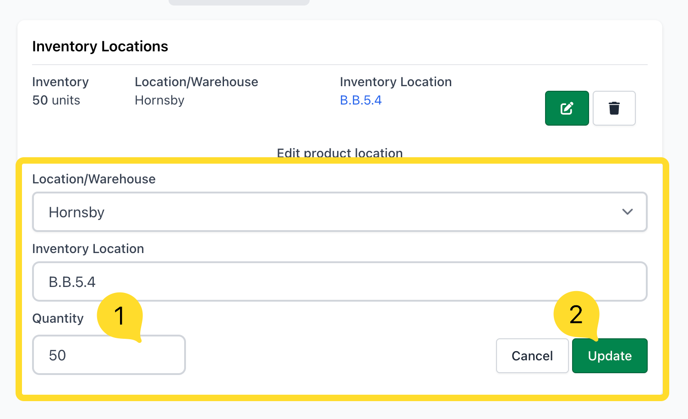The height and width of the screenshot is (419, 688).
Task: Click into the Quantity field showing 50
Action: pyautogui.click(x=109, y=355)
